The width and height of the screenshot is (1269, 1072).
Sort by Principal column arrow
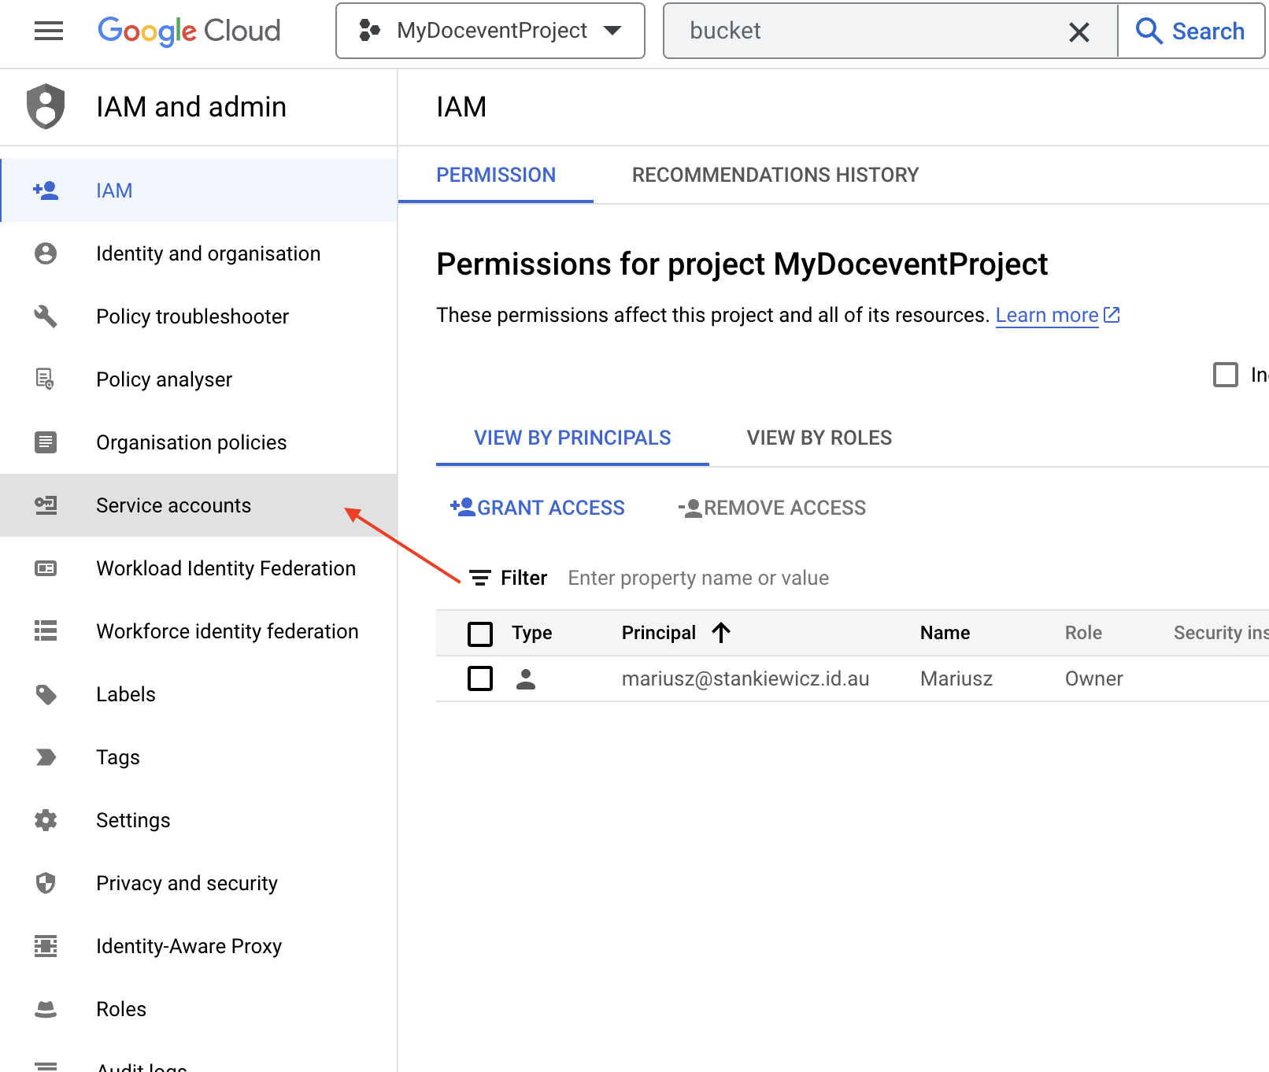click(x=721, y=632)
